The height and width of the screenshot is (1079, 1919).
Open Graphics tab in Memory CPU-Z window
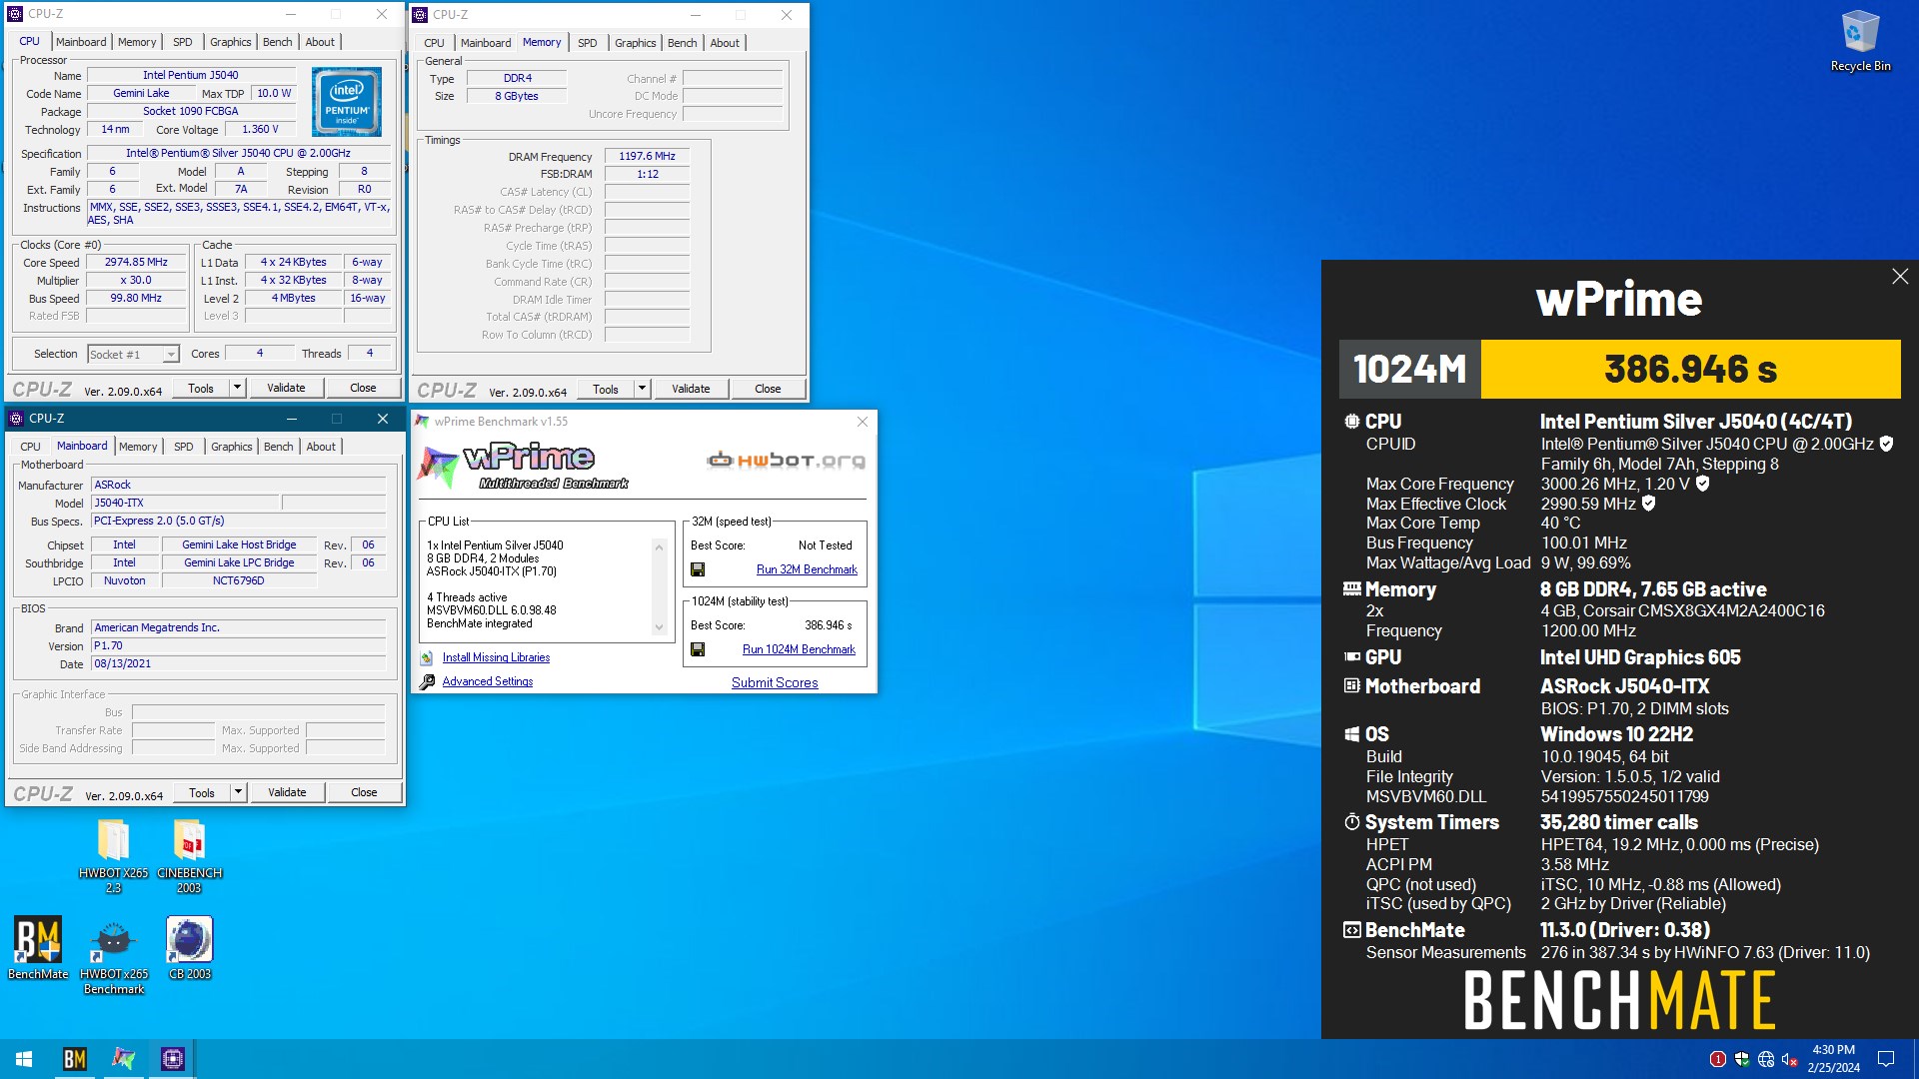(x=635, y=43)
